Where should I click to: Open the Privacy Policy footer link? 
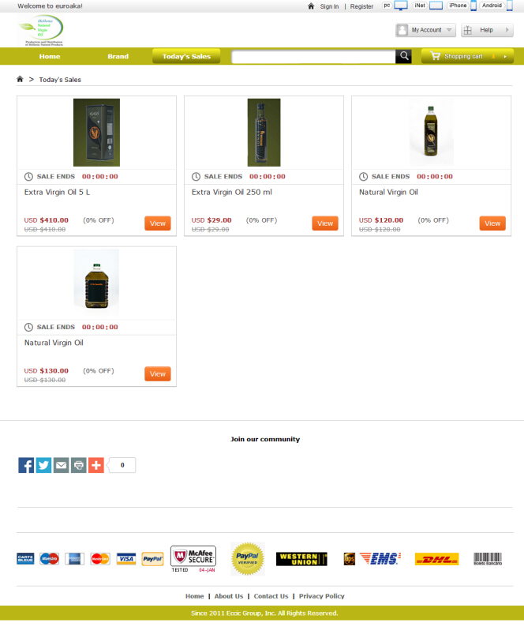click(322, 596)
